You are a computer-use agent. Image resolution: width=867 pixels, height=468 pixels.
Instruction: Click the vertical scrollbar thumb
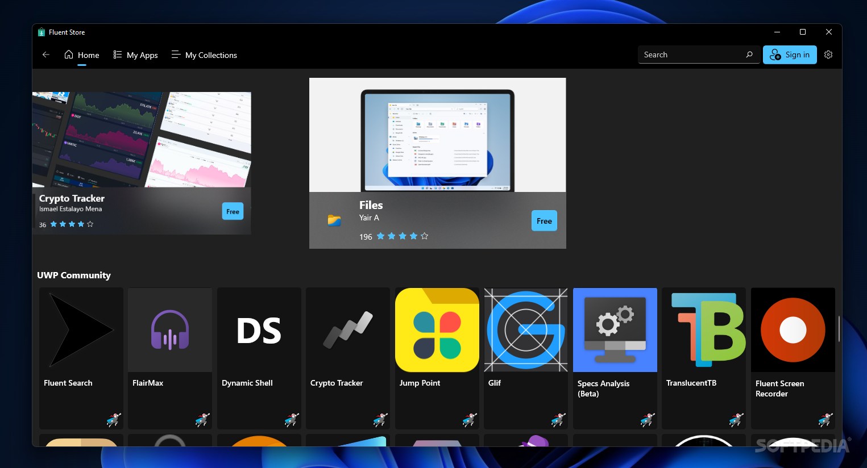[x=839, y=329]
